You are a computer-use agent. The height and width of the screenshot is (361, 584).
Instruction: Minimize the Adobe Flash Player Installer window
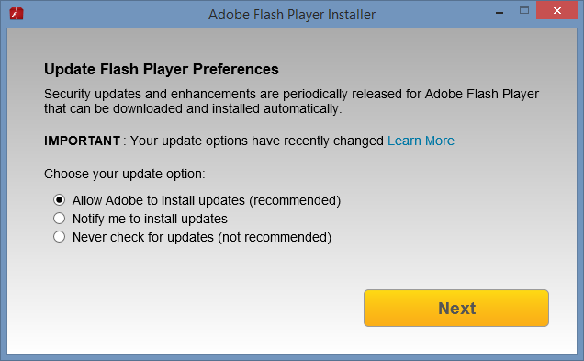pos(500,13)
